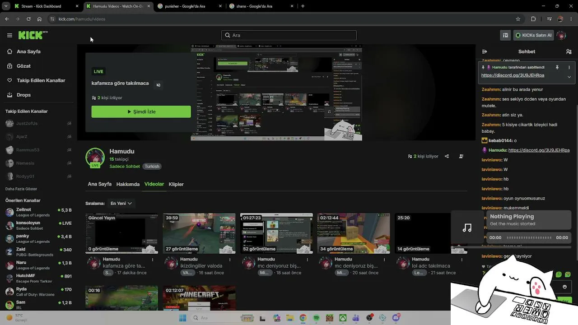Open File Explorer from the taskbar
This screenshot has width=578, height=325.
289,318
